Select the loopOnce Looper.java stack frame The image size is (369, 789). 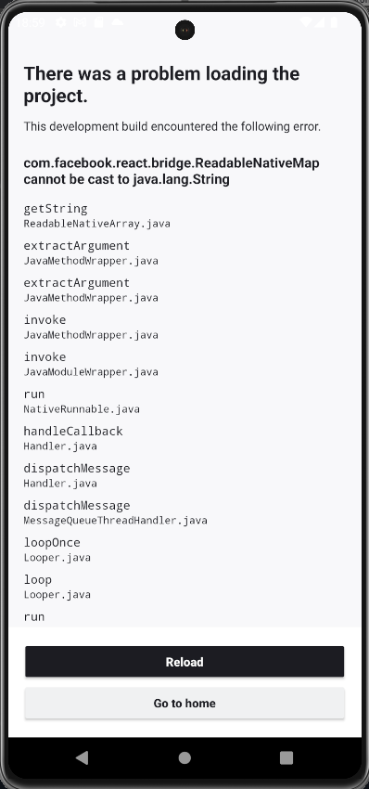coord(57,550)
